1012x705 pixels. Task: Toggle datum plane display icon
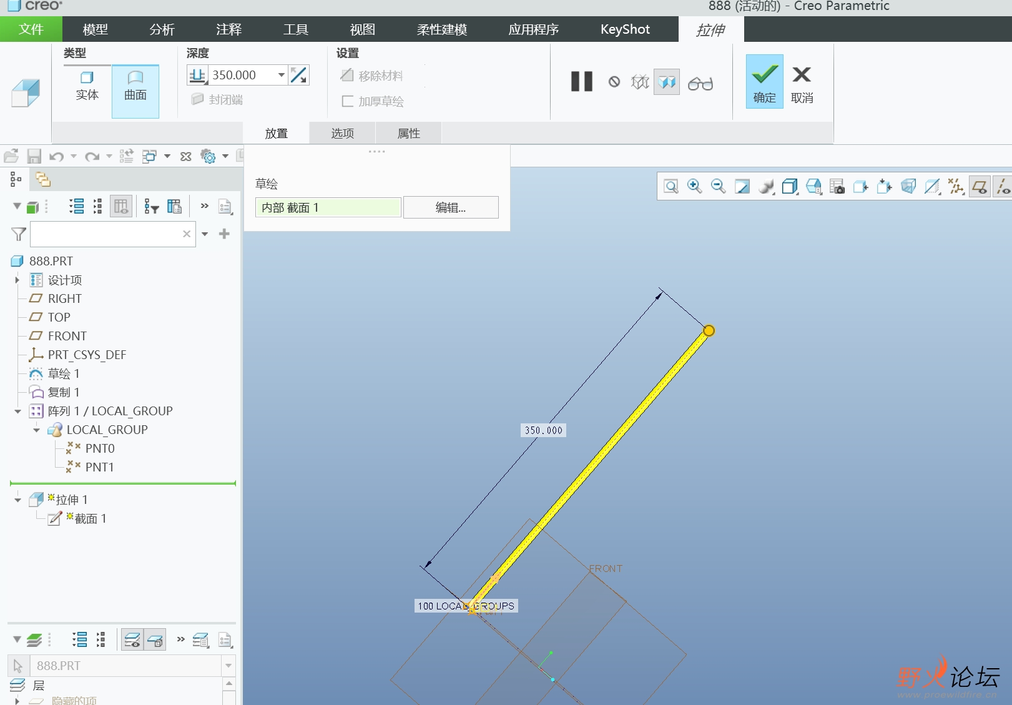(x=980, y=186)
